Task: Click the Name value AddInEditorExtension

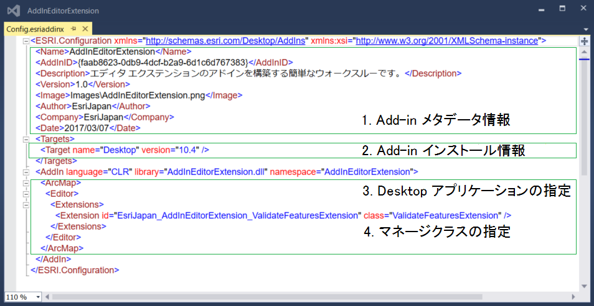Action: tap(112, 52)
